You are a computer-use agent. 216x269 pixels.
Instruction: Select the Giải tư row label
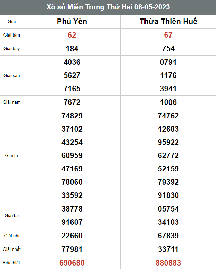[12, 156]
